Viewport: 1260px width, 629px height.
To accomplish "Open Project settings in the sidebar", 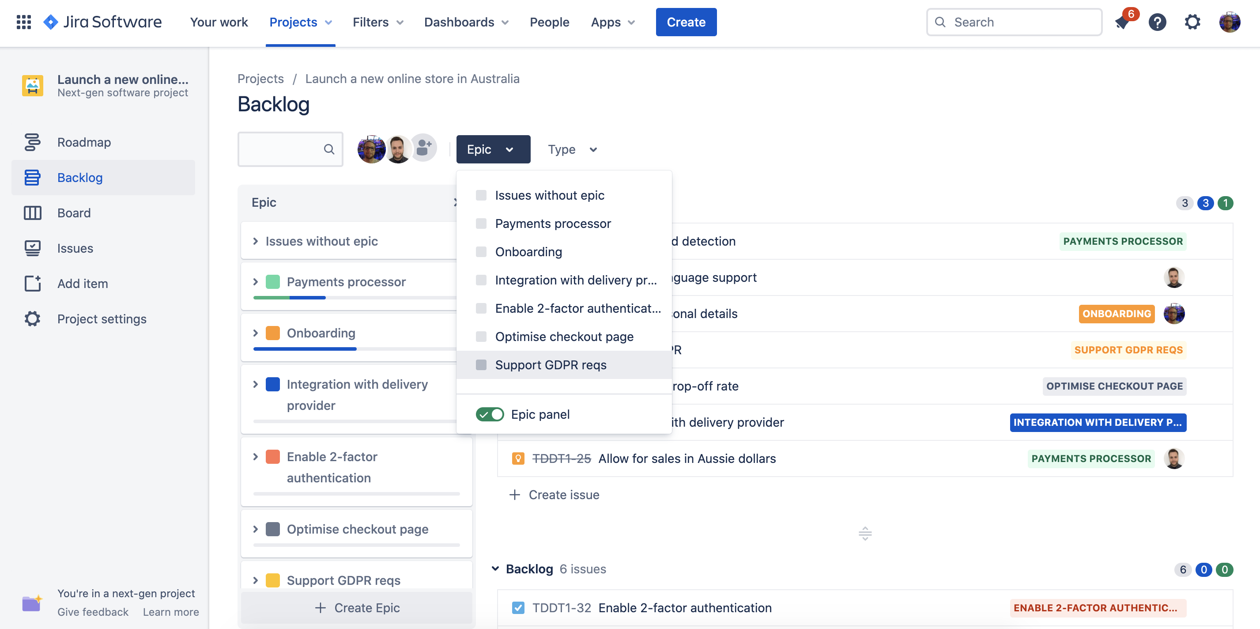I will click(101, 318).
